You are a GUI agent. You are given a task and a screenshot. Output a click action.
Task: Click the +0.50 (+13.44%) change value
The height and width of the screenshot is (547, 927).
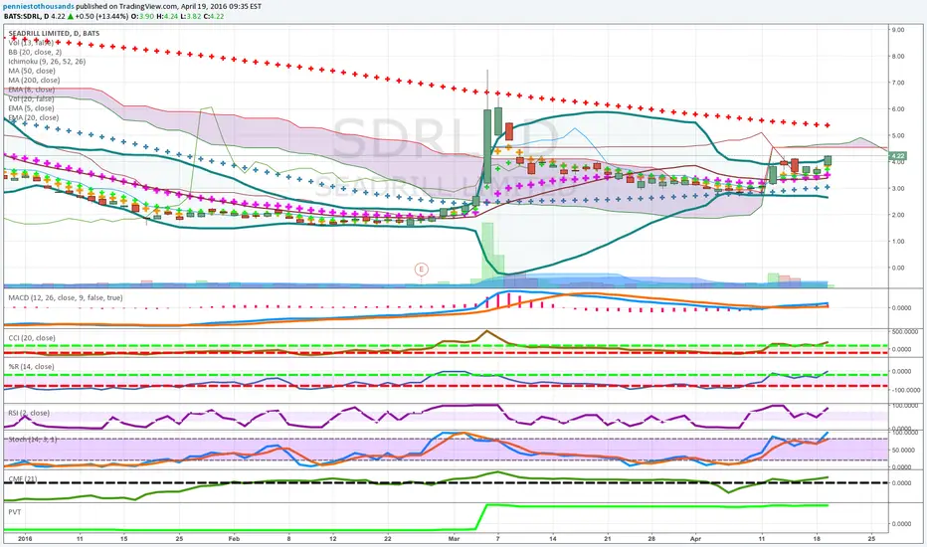(101, 16)
